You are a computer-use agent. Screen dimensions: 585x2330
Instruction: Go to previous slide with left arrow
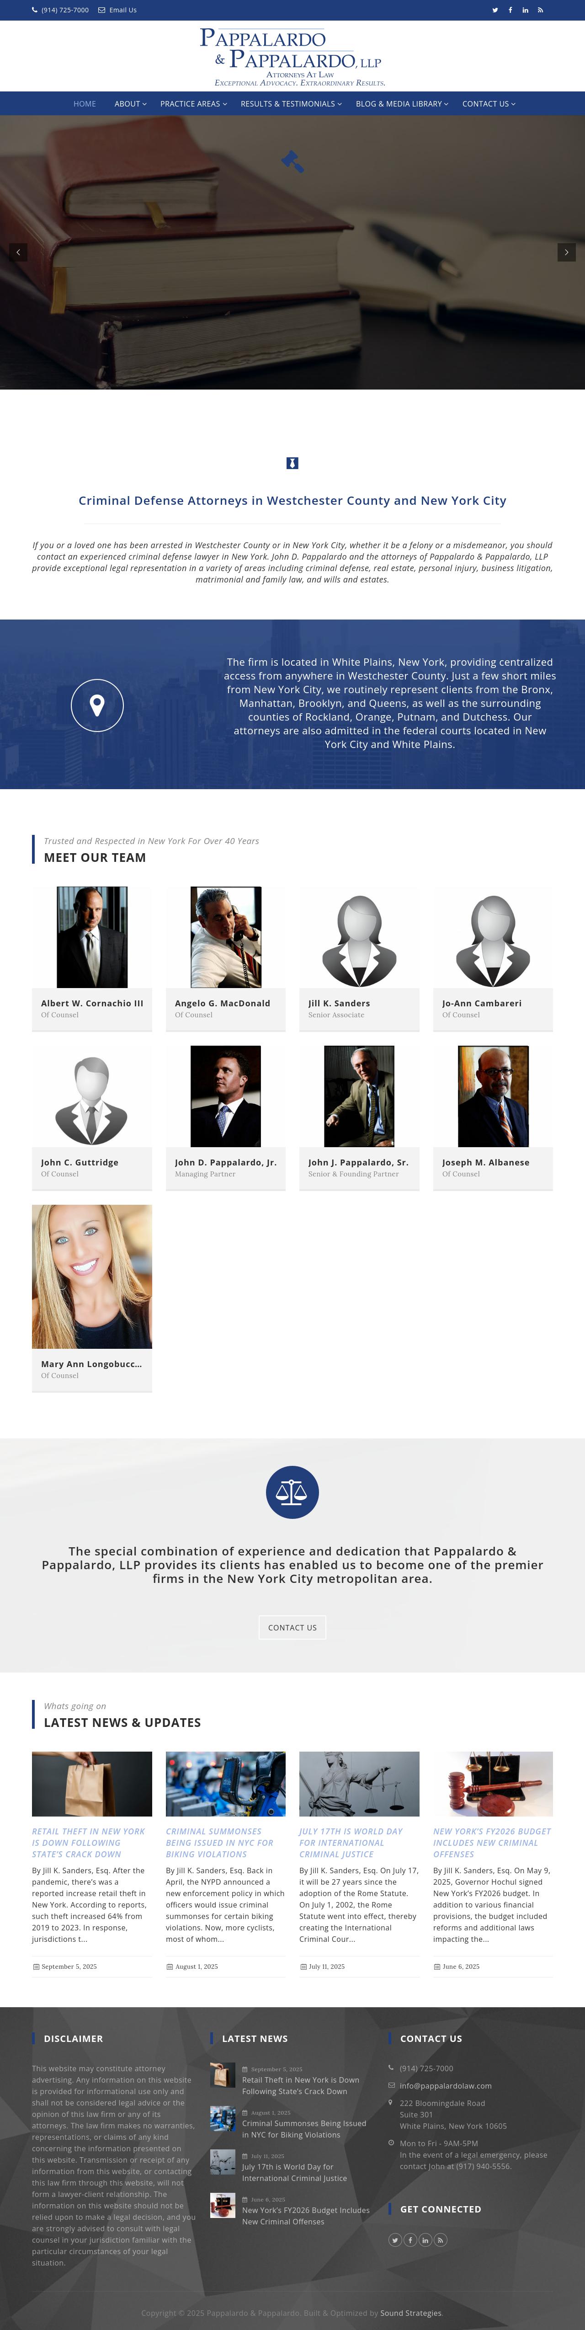click(18, 252)
